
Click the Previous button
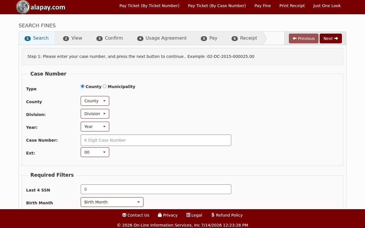[304, 38]
